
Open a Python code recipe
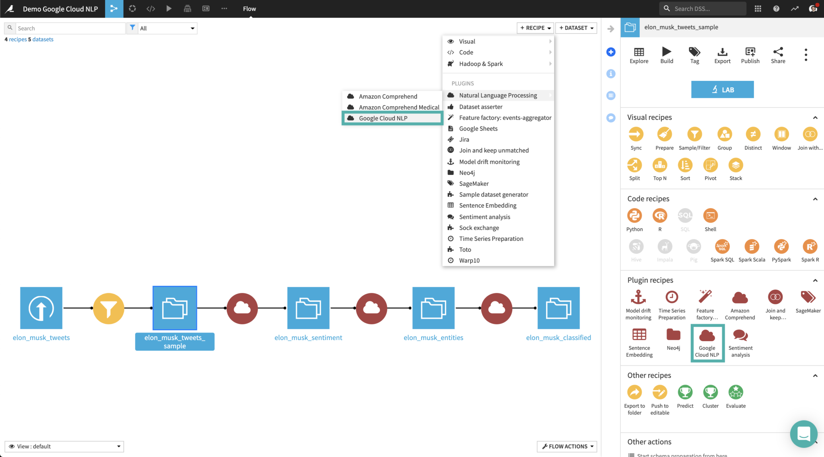pos(634,216)
